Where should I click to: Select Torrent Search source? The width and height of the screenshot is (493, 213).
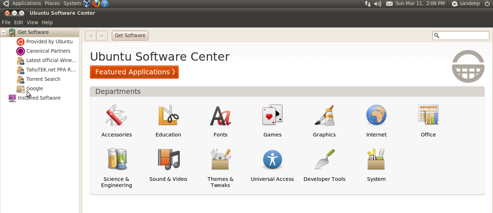pos(43,79)
